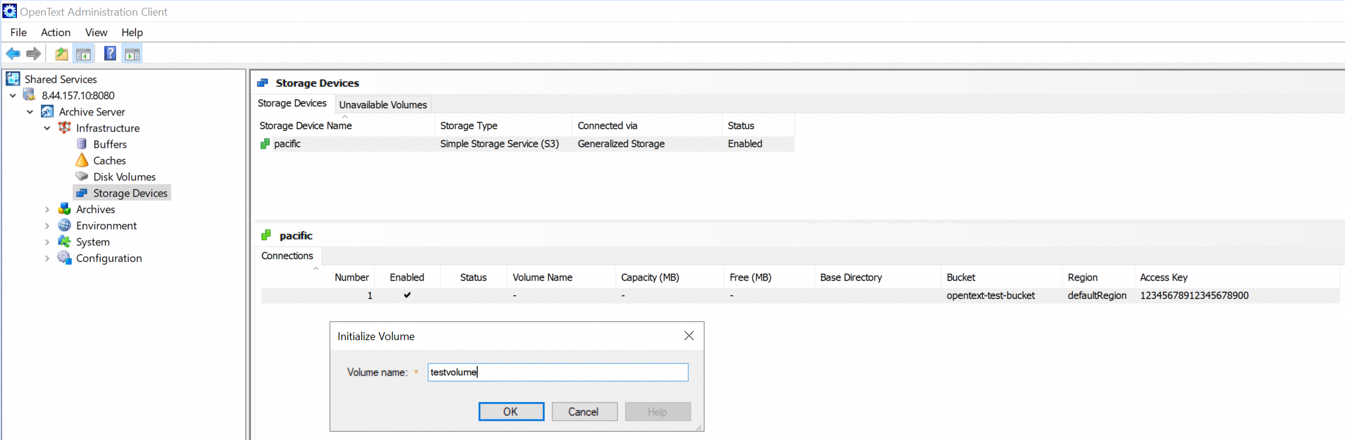Viewport: 1345px width, 440px height.
Task: Click the OpenText app icon in title bar
Action: pyautogui.click(x=10, y=11)
